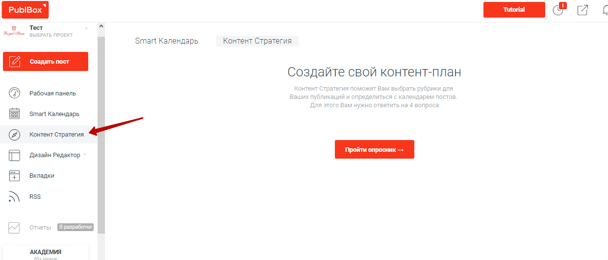Open the Рабочая панель gauge icon
The width and height of the screenshot is (608, 260).
(x=15, y=93)
